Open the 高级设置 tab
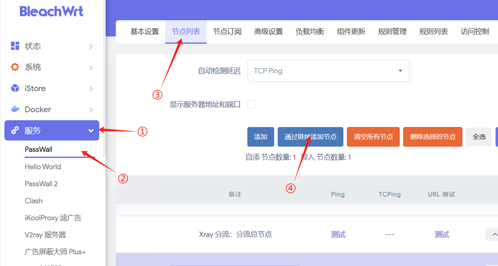 [268, 31]
